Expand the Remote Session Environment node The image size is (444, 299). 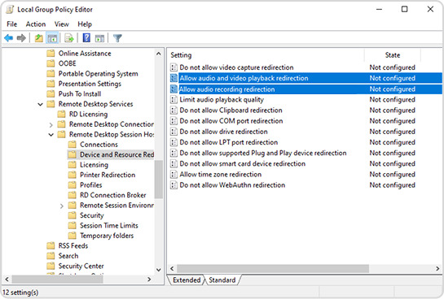tap(62, 206)
